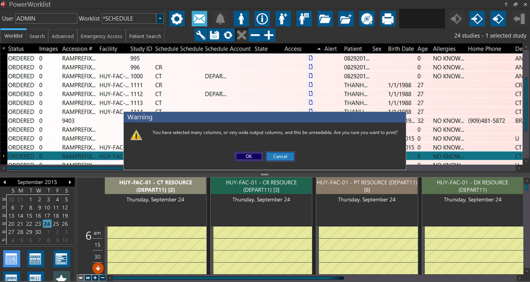Click the wrench tool icon
This screenshot has width=530, height=282.
coord(201,35)
